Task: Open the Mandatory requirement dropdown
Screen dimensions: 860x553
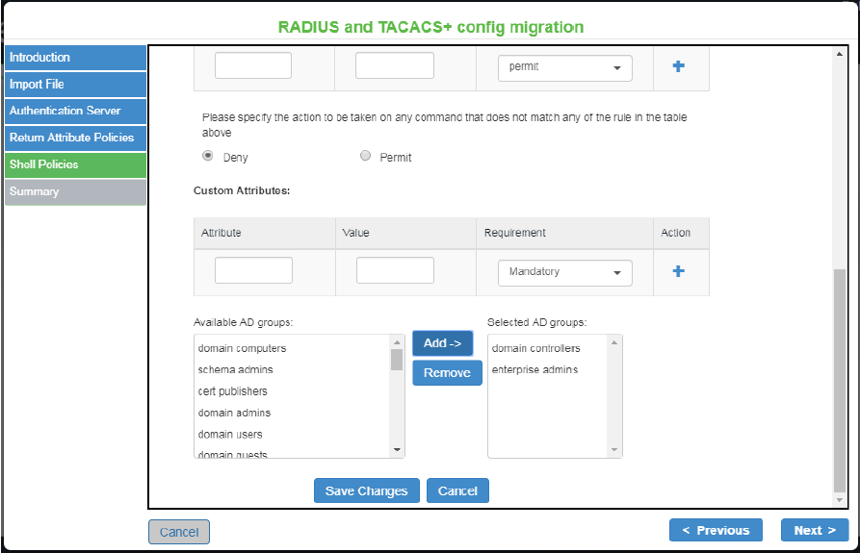Action: (x=565, y=273)
